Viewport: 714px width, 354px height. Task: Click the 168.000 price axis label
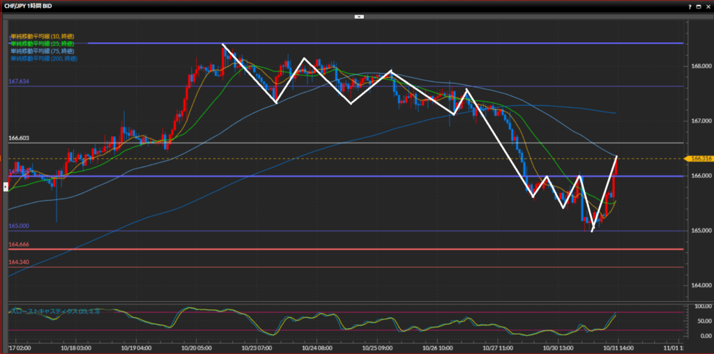699,66
